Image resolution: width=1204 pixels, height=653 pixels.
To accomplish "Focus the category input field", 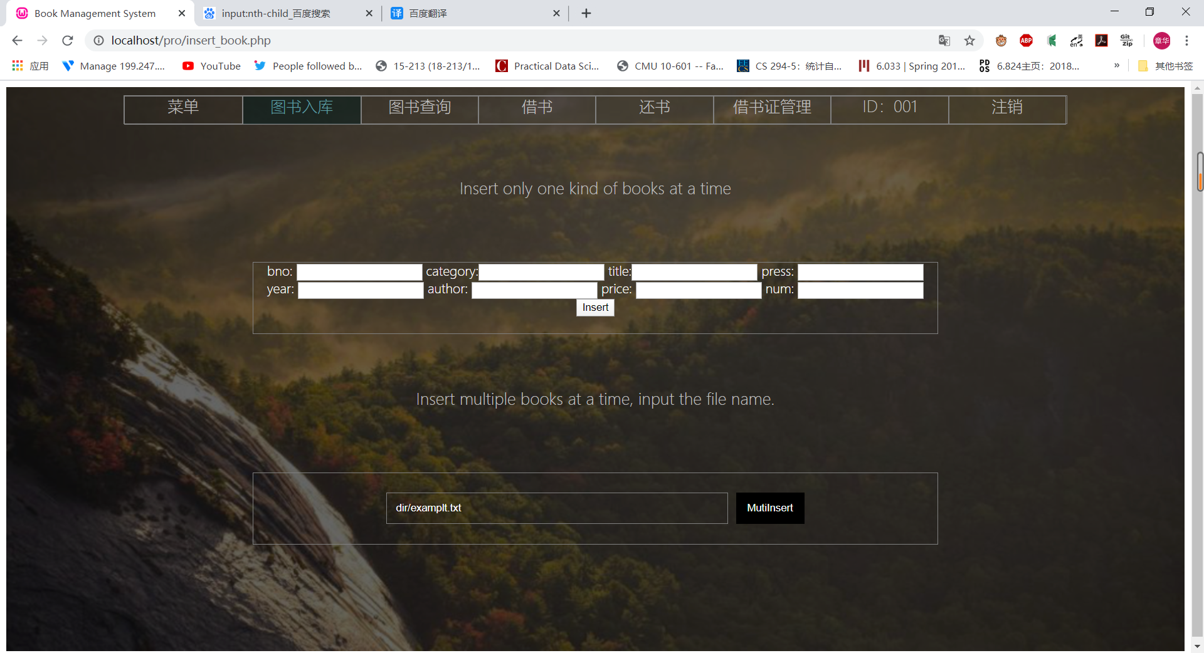I will [x=541, y=272].
